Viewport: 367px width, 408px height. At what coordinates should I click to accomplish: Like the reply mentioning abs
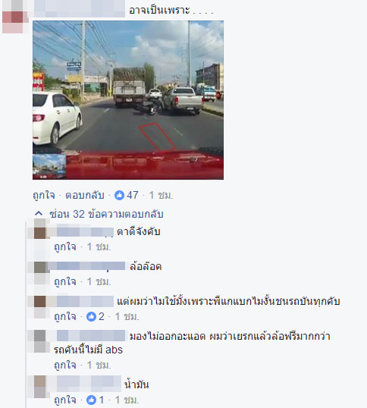[65, 365]
